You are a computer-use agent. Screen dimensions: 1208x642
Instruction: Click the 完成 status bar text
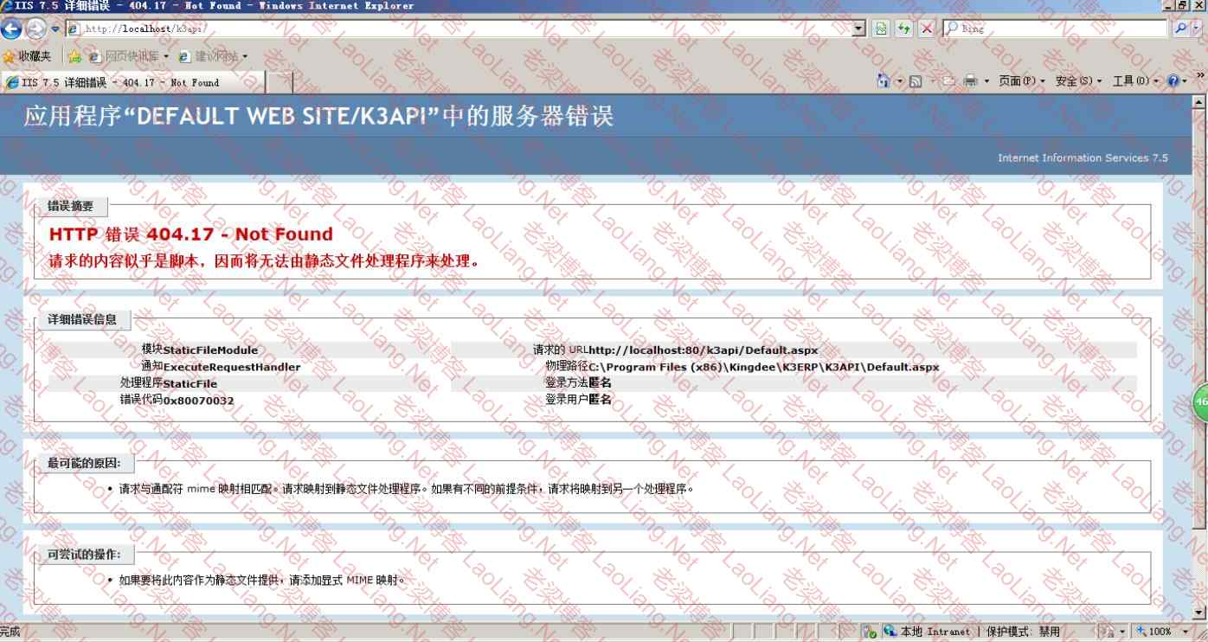point(10,632)
